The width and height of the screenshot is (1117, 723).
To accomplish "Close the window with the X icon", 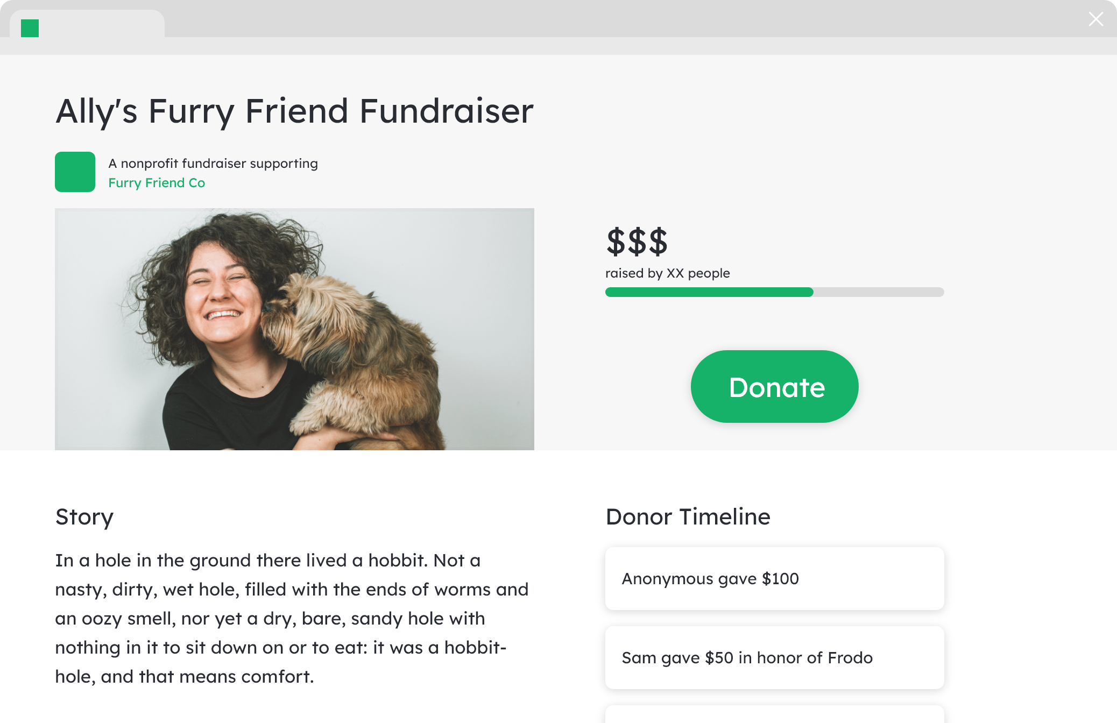I will 1095,19.
